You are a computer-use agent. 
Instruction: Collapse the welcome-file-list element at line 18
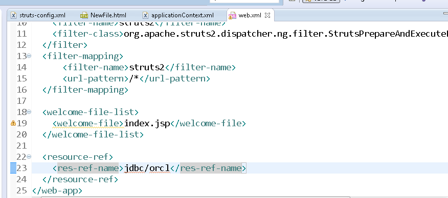click(x=29, y=112)
